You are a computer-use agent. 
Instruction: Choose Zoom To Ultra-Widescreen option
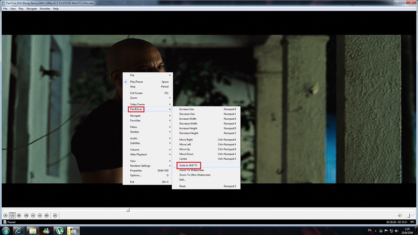pos(206,175)
